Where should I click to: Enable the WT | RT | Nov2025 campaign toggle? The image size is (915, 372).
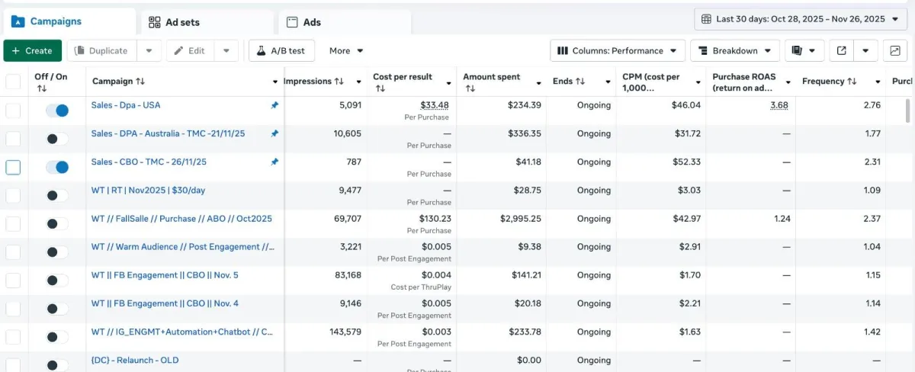[x=57, y=195]
